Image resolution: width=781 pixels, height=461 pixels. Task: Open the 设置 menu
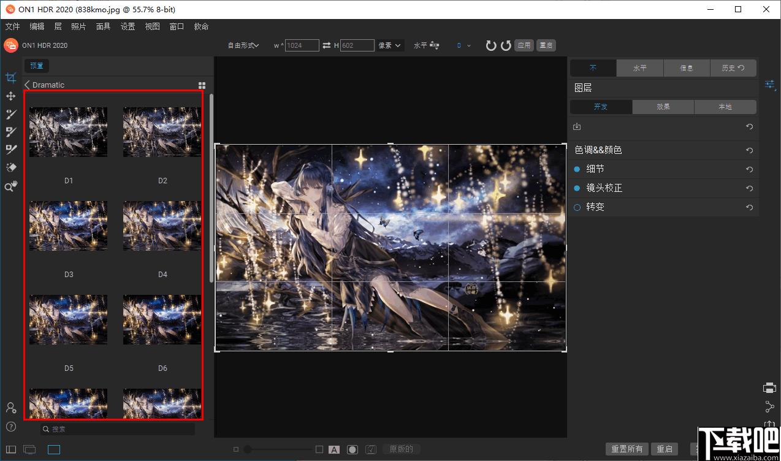point(128,26)
